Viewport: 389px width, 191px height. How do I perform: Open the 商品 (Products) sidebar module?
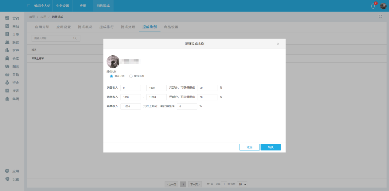point(12,26)
